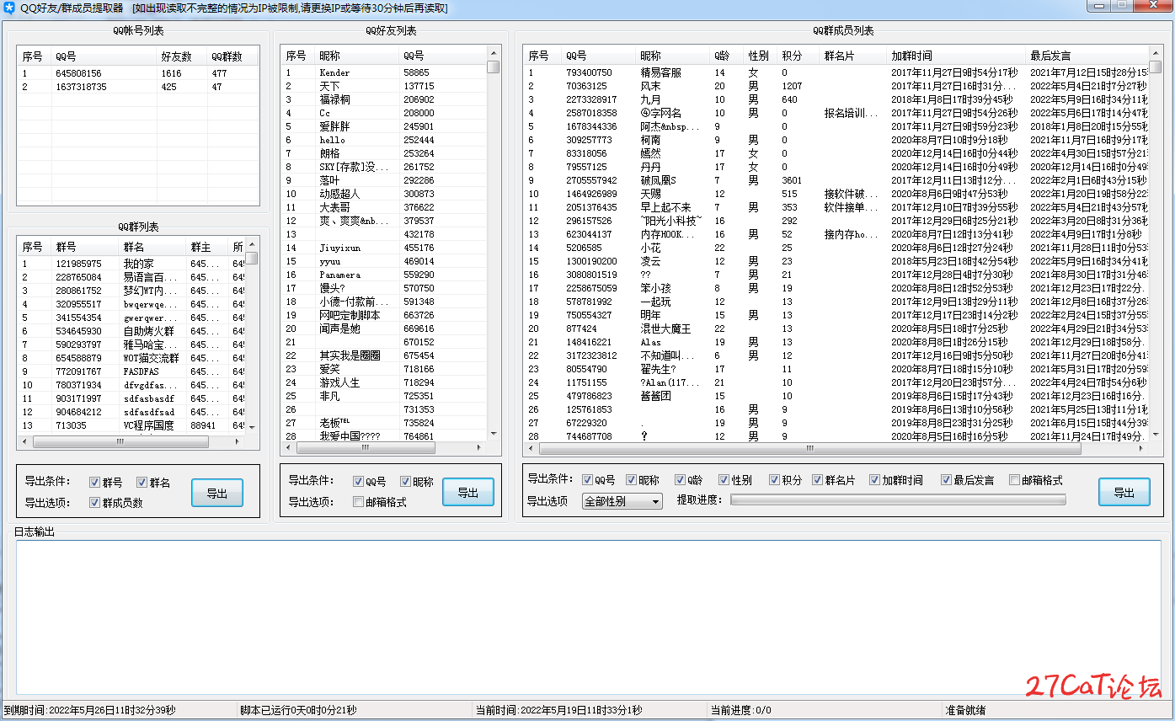
Task: Click 导出 button under the QQ friend list
Action: click(468, 493)
